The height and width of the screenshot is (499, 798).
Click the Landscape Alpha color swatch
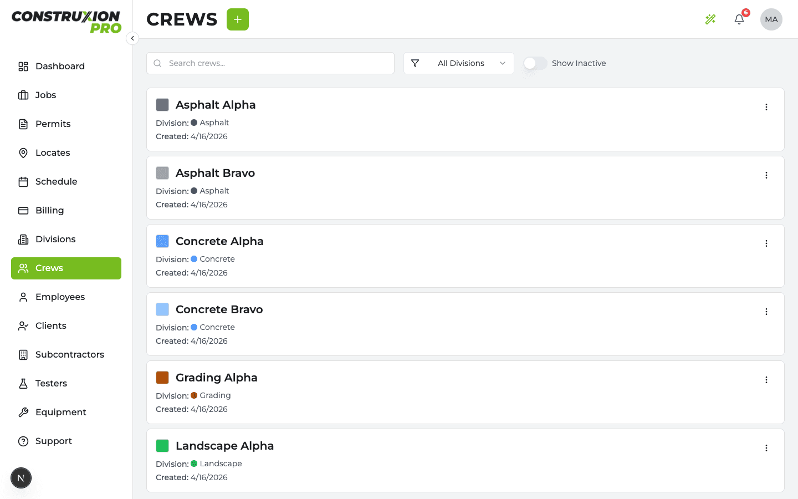pos(162,446)
